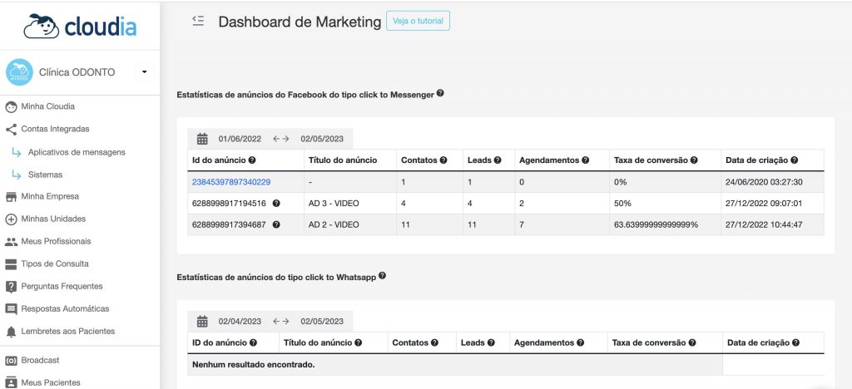Image resolution: width=852 pixels, height=389 pixels.
Task: Select Minhas Unidades in the sidebar
Action: click(x=53, y=219)
